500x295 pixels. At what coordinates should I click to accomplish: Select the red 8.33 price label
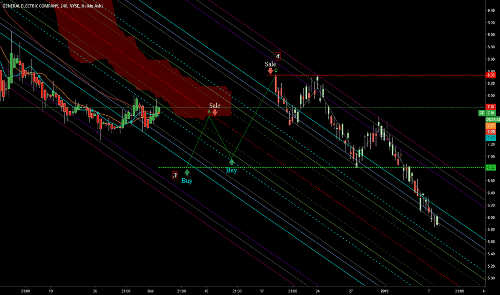tap(491, 75)
